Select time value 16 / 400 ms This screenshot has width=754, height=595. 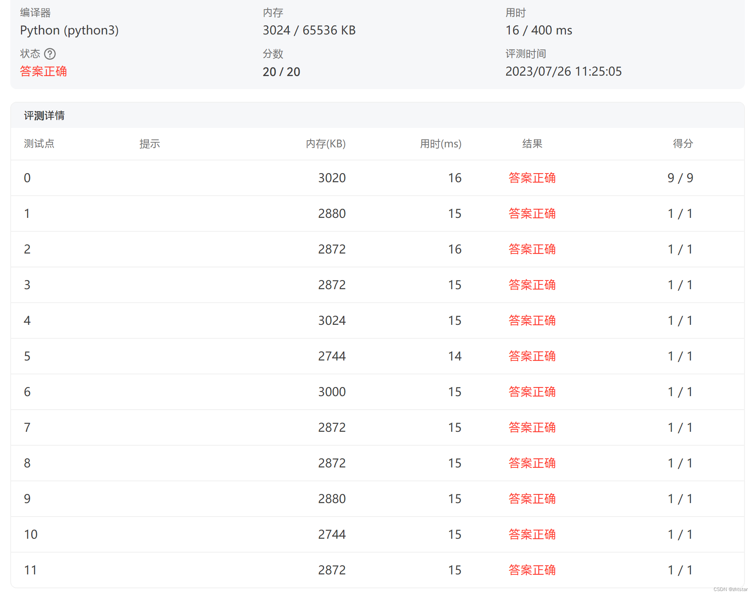coord(539,31)
